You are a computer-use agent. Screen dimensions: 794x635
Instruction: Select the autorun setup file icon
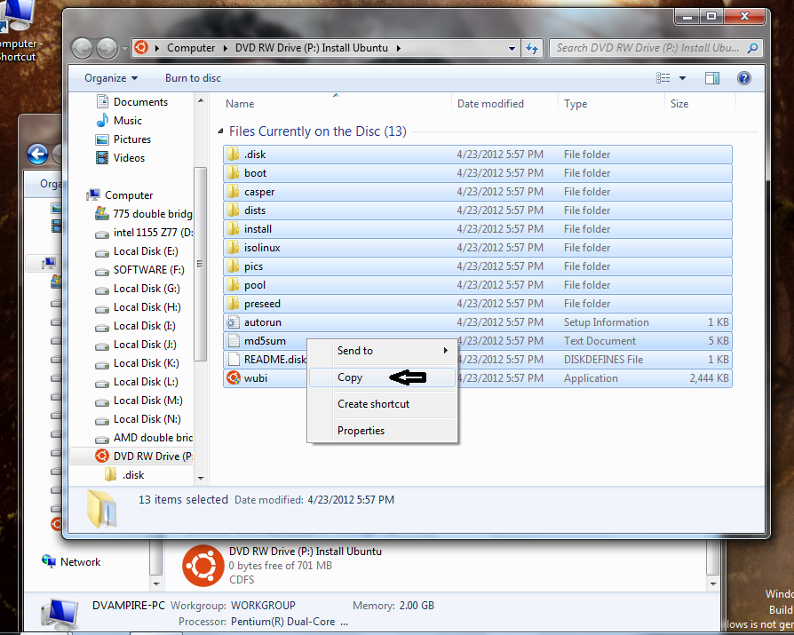point(233,322)
